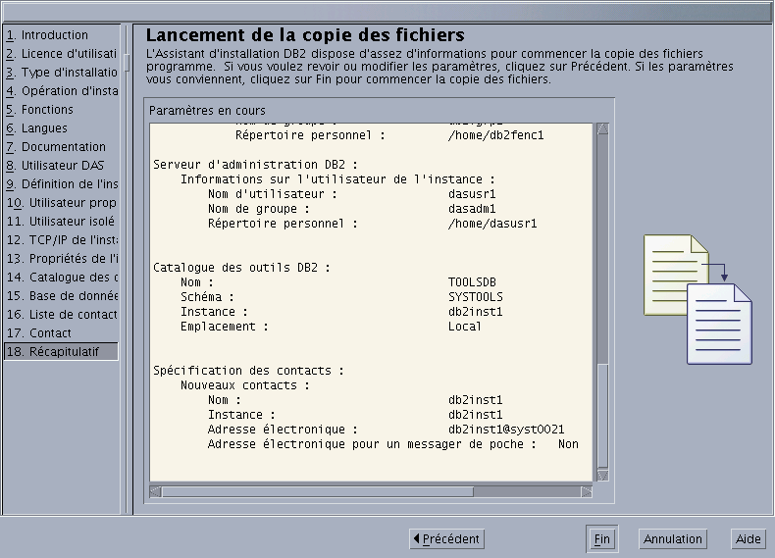Image resolution: width=775 pixels, height=558 pixels.
Task: Select step 11 Utilisateur isolé
Action: pos(61,221)
